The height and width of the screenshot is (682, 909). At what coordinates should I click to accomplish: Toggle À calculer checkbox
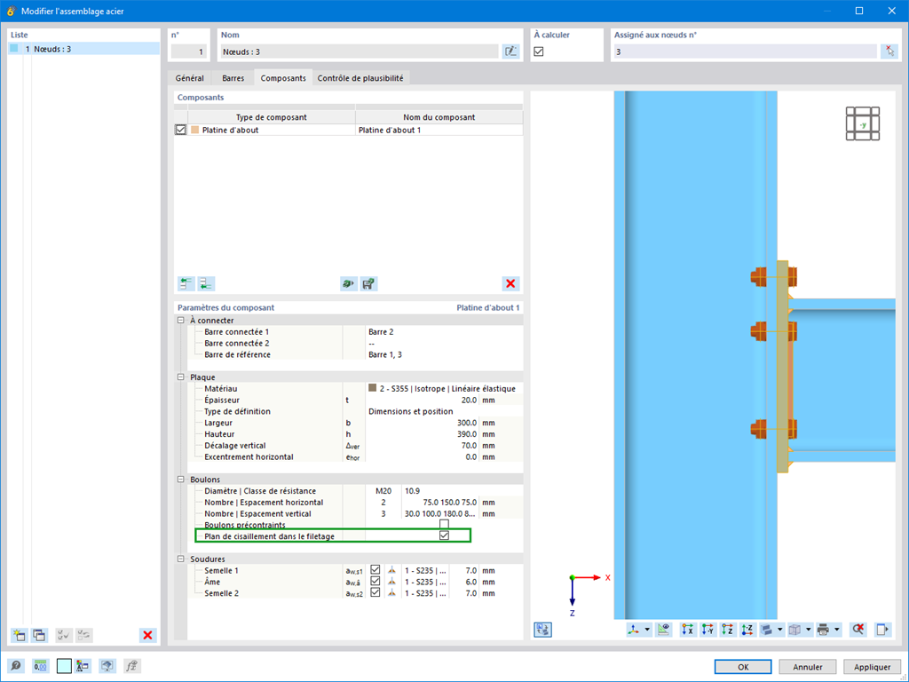(539, 52)
